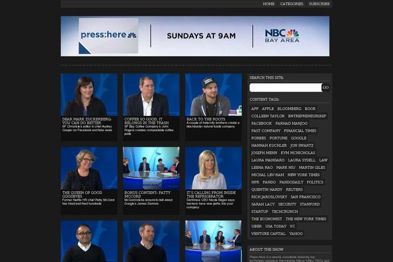Select the USA TODAY tag
393x262 pixels.
pos(276,226)
